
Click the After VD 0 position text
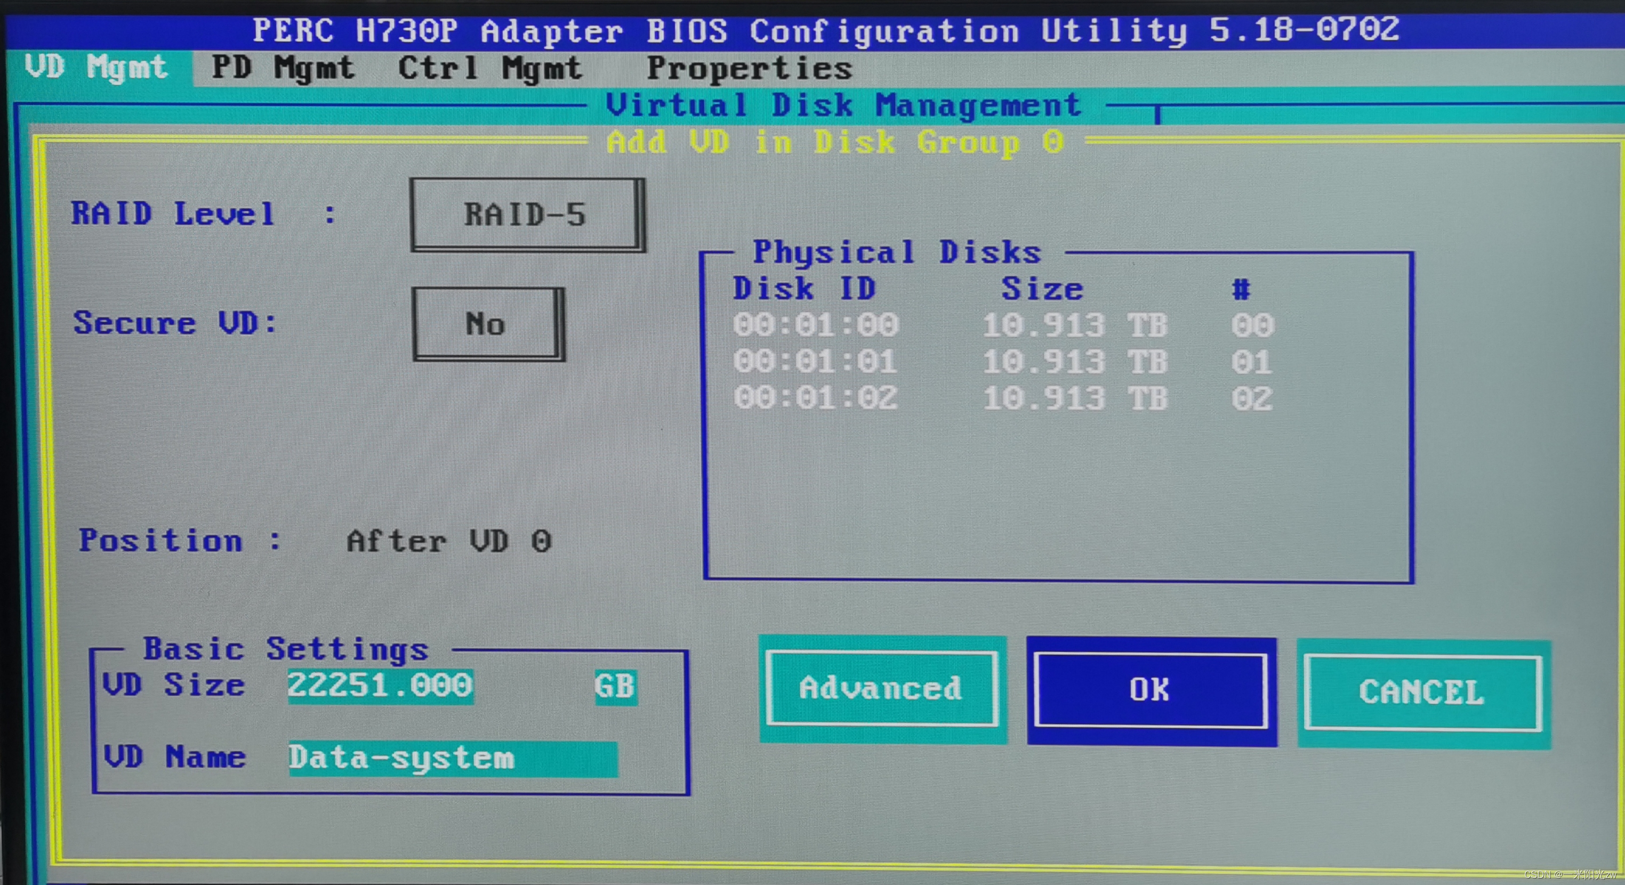448,541
